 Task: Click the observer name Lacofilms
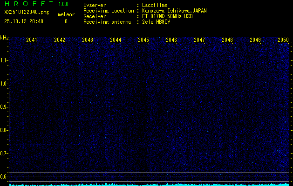[x=155, y=5]
